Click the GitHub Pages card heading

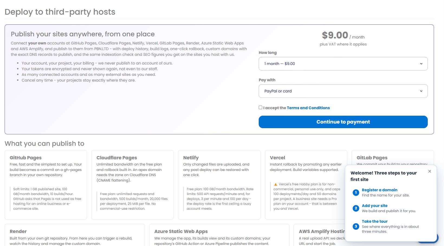tap(25, 158)
